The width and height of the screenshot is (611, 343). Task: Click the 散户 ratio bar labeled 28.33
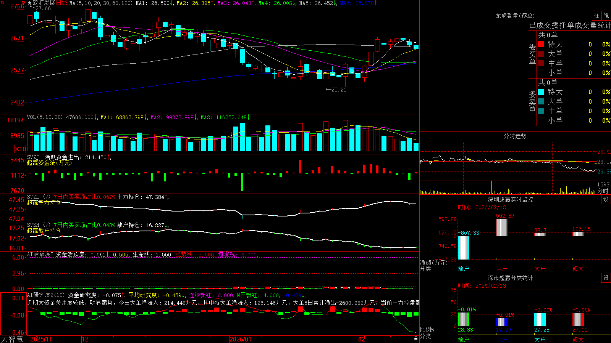click(x=464, y=319)
